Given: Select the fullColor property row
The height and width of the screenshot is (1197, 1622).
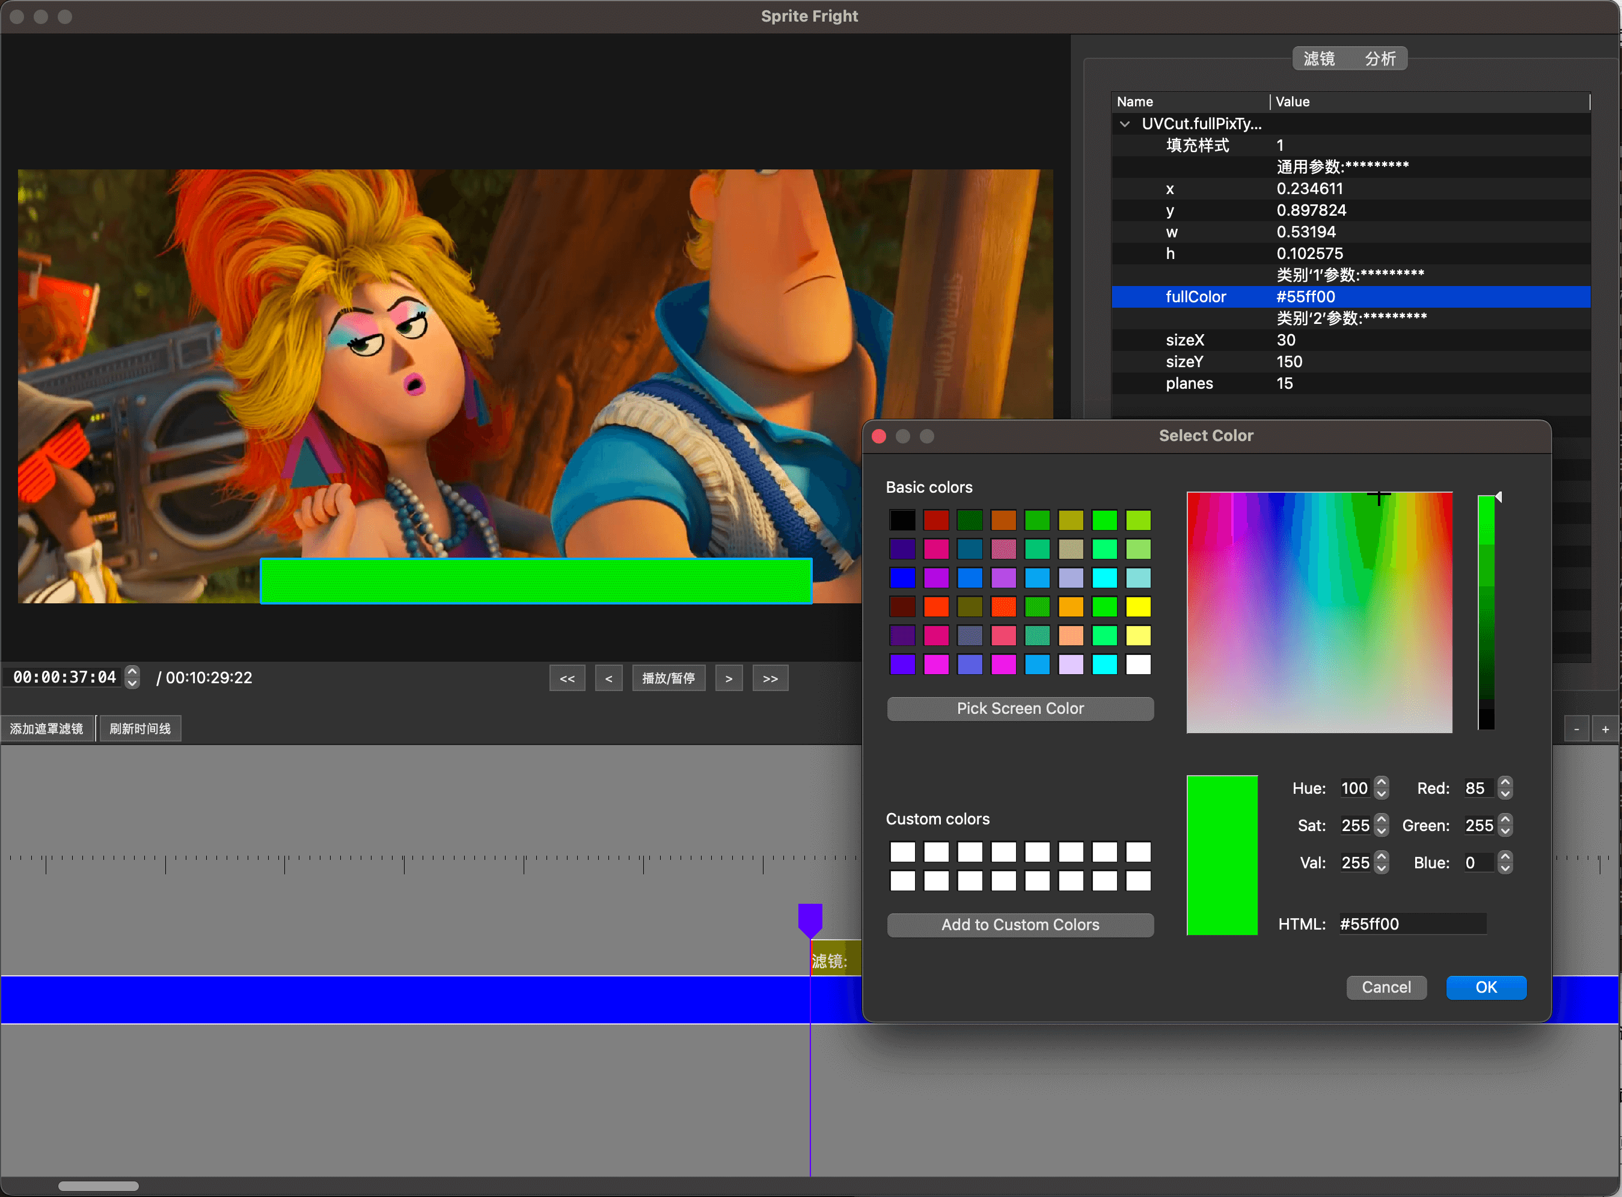Looking at the screenshot, I should point(1351,297).
